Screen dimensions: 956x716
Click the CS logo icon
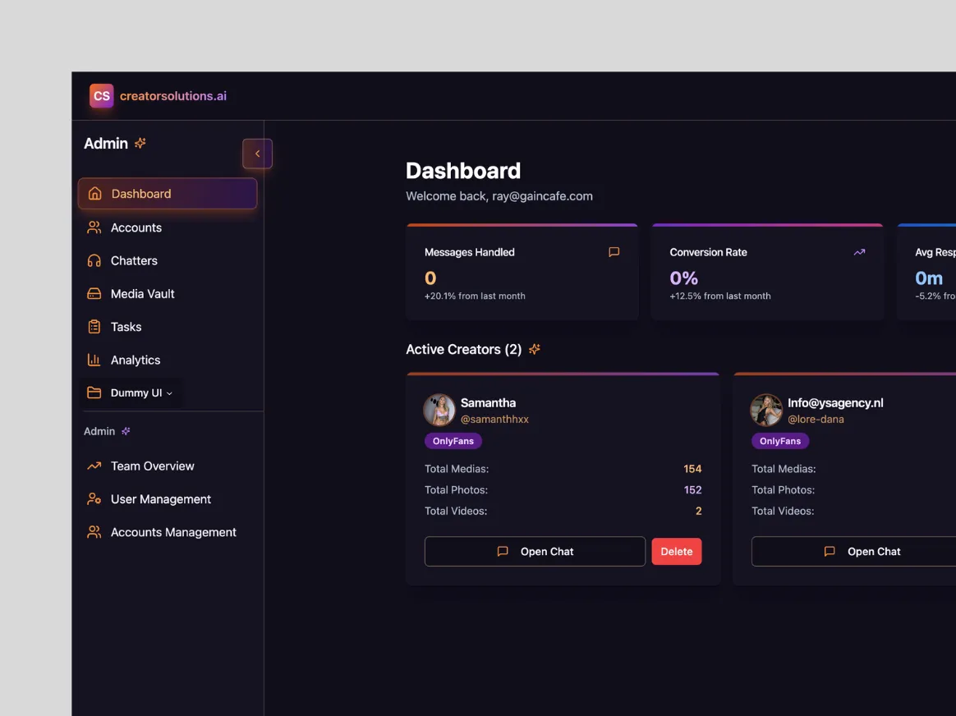pyautogui.click(x=101, y=96)
